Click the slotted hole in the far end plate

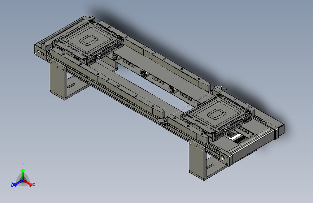(41, 53)
